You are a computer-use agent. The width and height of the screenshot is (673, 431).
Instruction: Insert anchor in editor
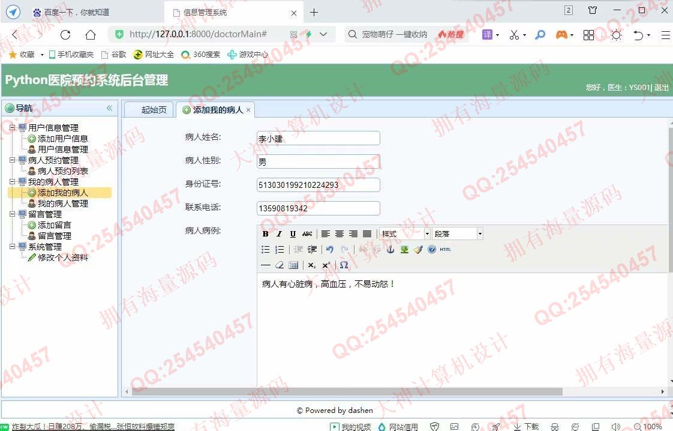tap(390, 249)
